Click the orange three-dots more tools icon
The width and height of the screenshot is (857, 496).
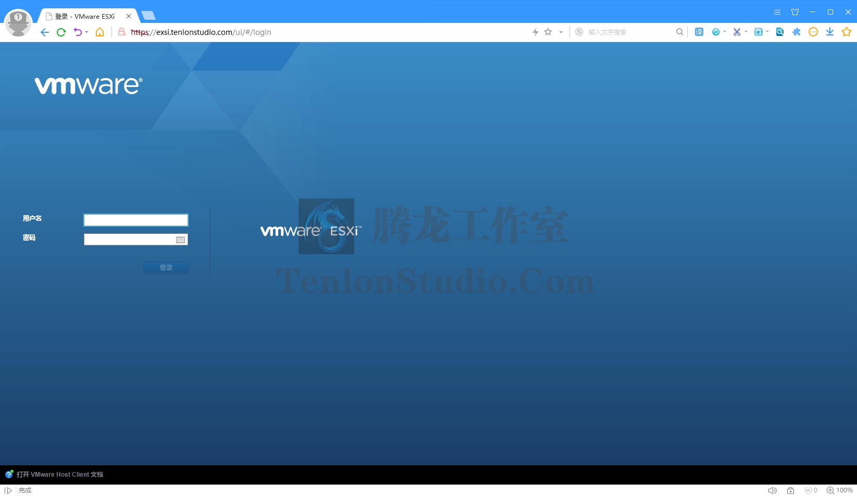(x=813, y=32)
